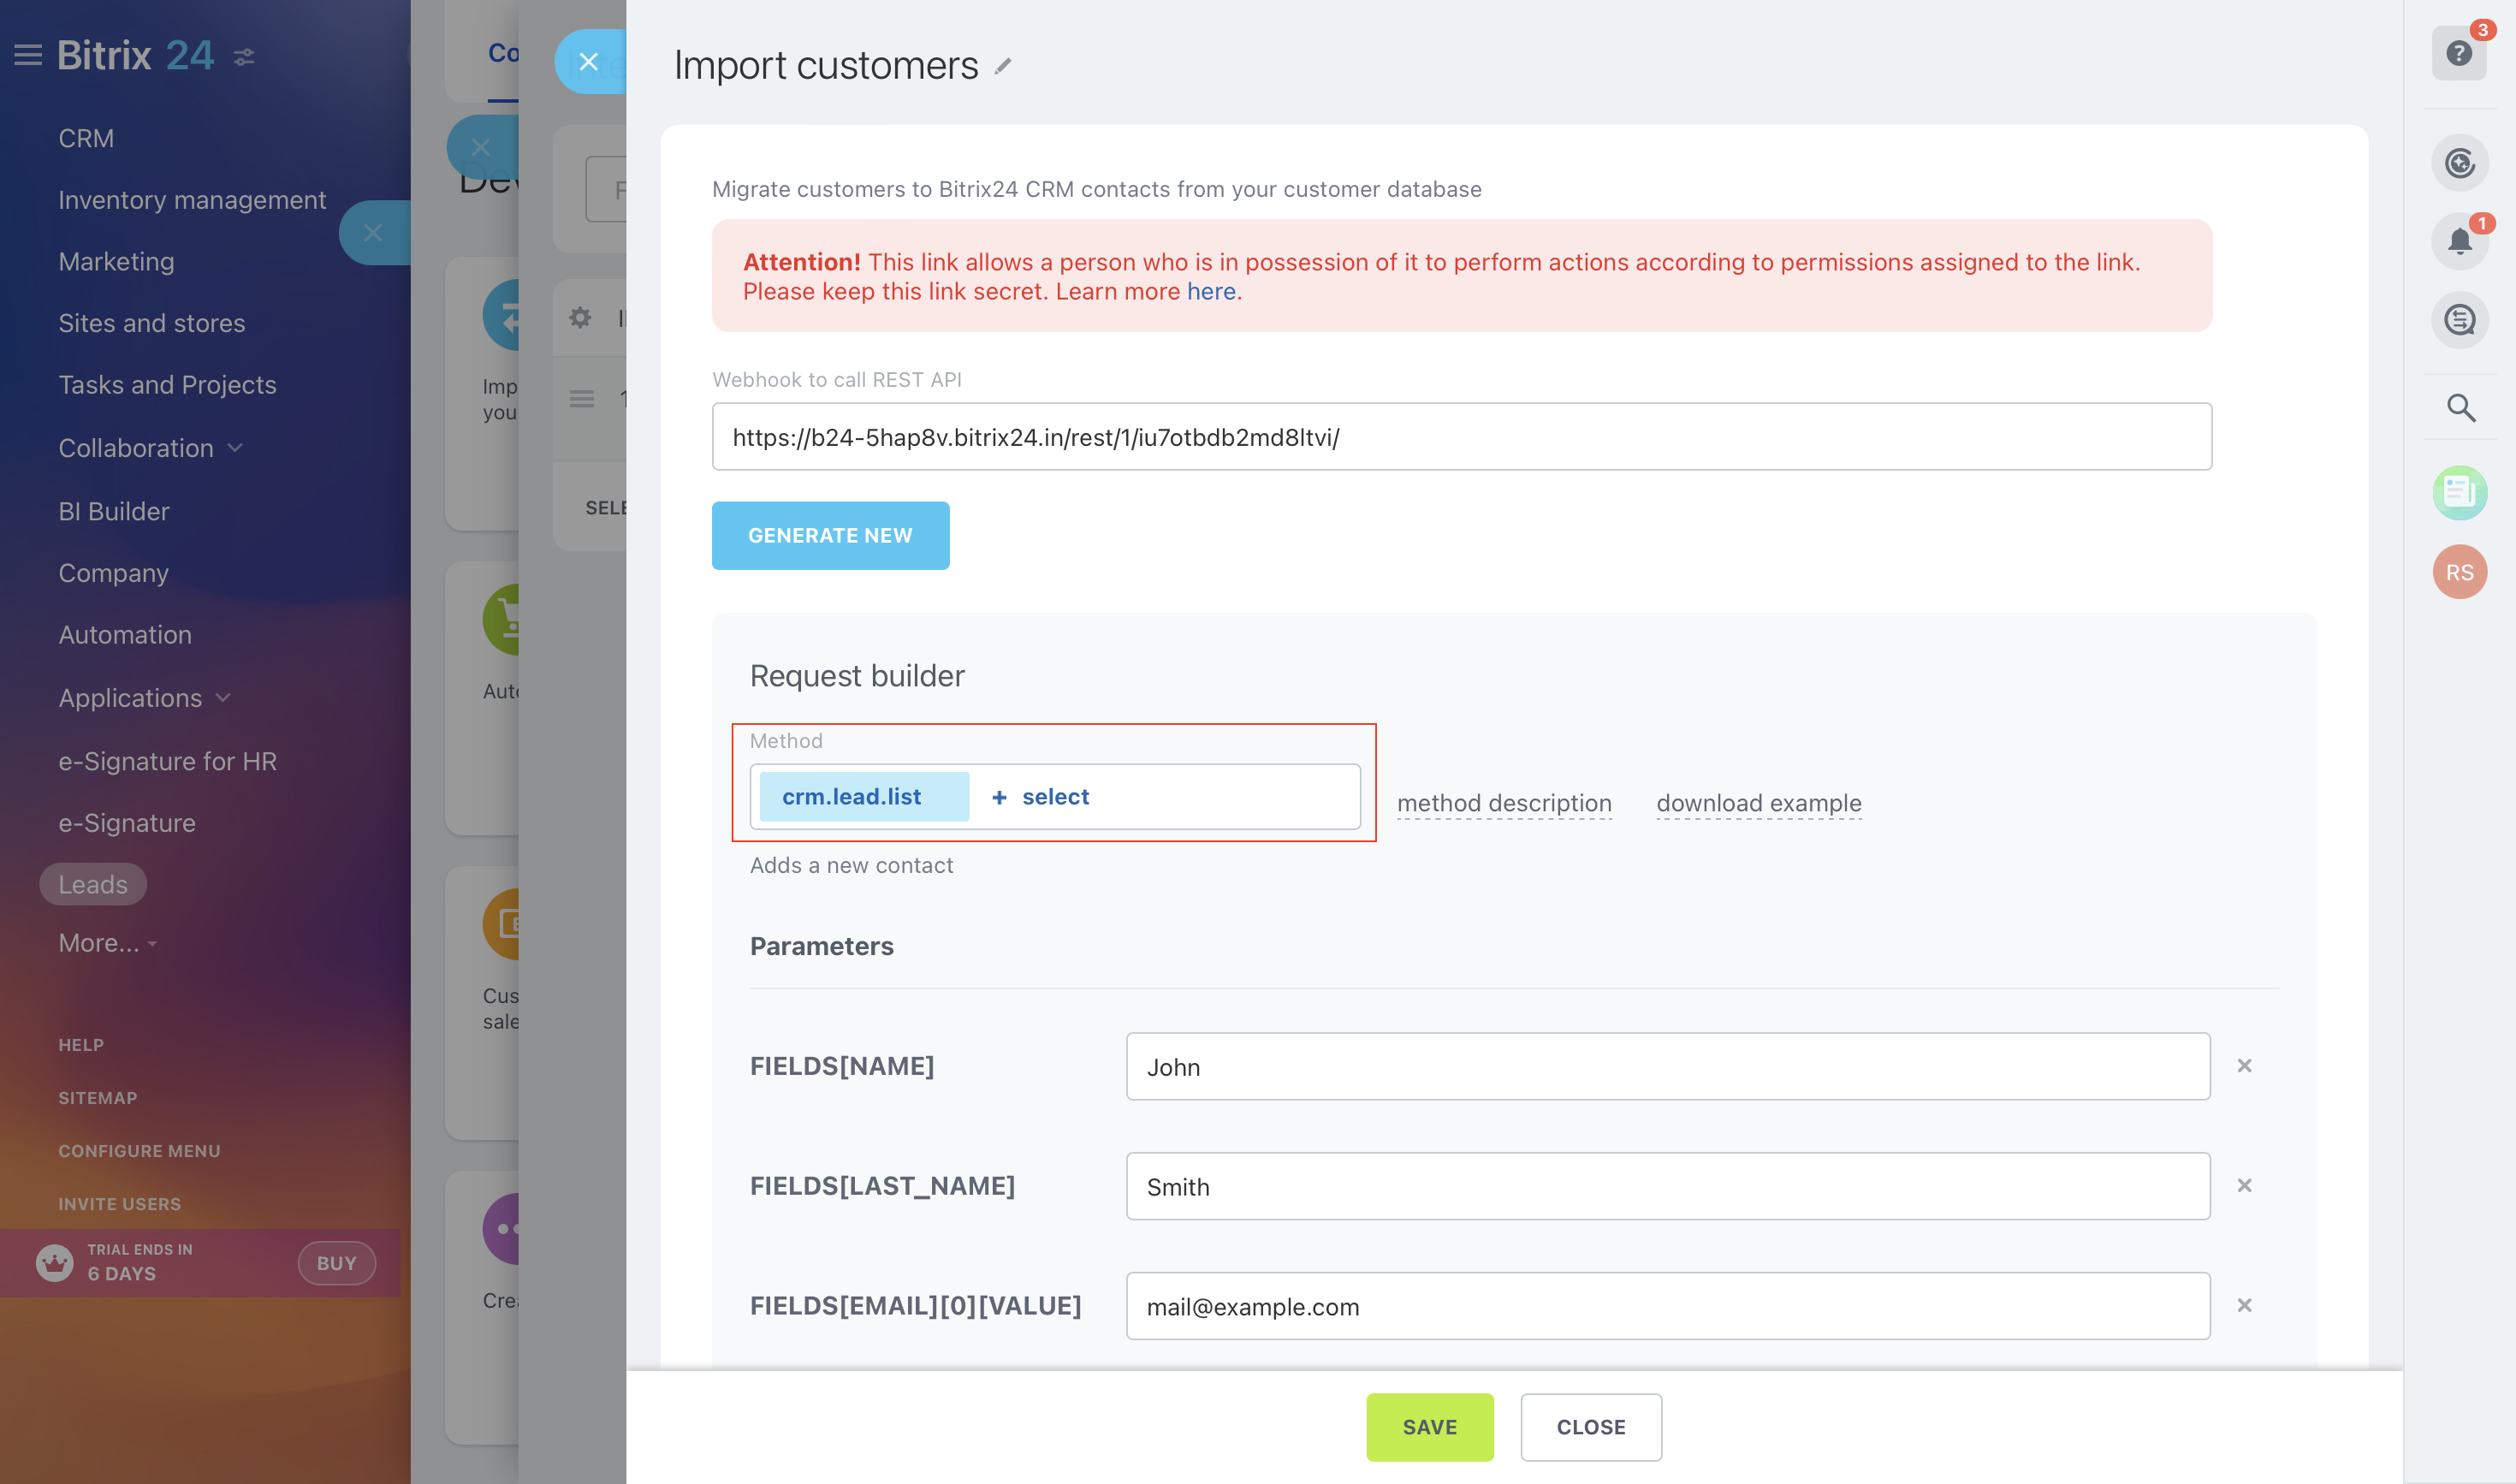Screen dimensions: 2516x1484
Task: Open the CoPilot spiral icon in right bar
Action: [x=2459, y=162]
